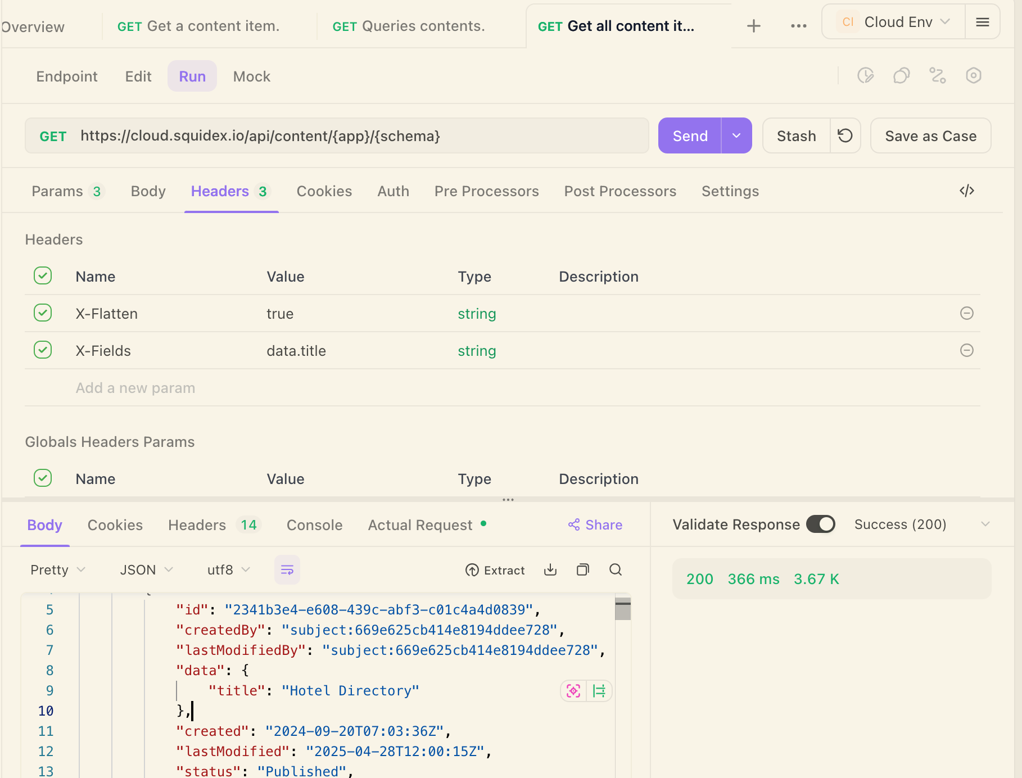Open the code snippet icon
1022x778 pixels.
[966, 191]
